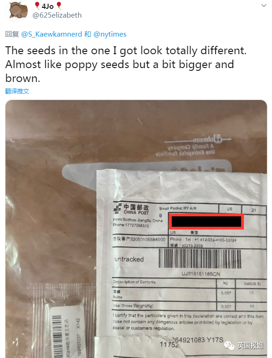The height and width of the screenshot is (358, 272).
Task: Click the 'untracked' text on shipping label
Action: pyautogui.click(x=129, y=259)
